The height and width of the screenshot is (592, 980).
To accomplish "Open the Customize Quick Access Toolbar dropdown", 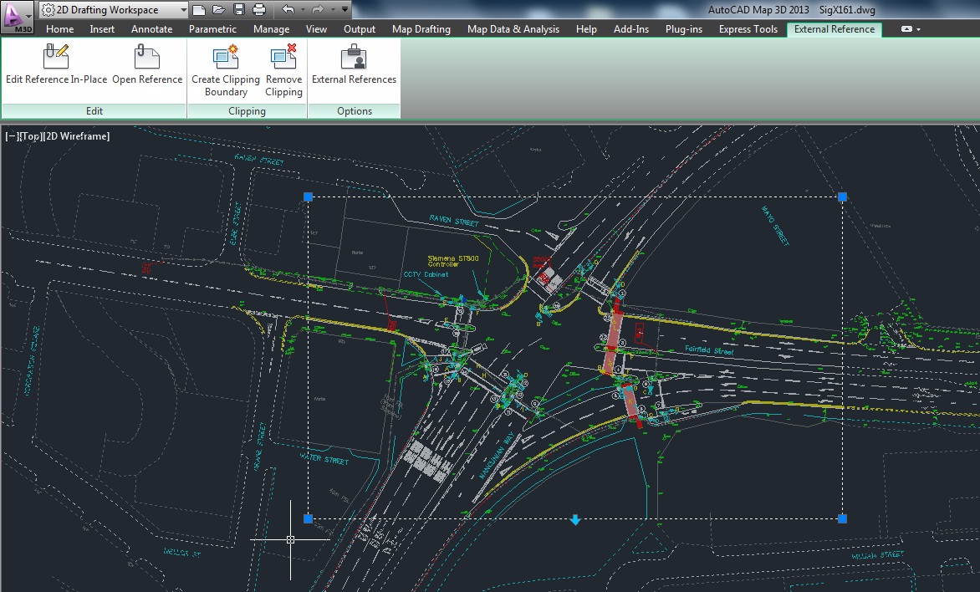I will point(345,9).
